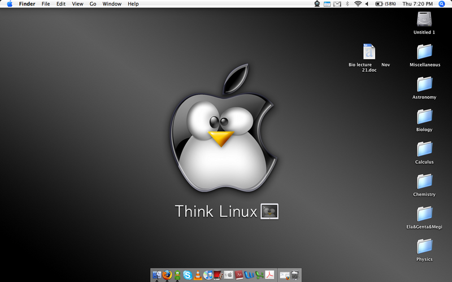
Task: Open System Preferences in the Dock
Action: 229,275
